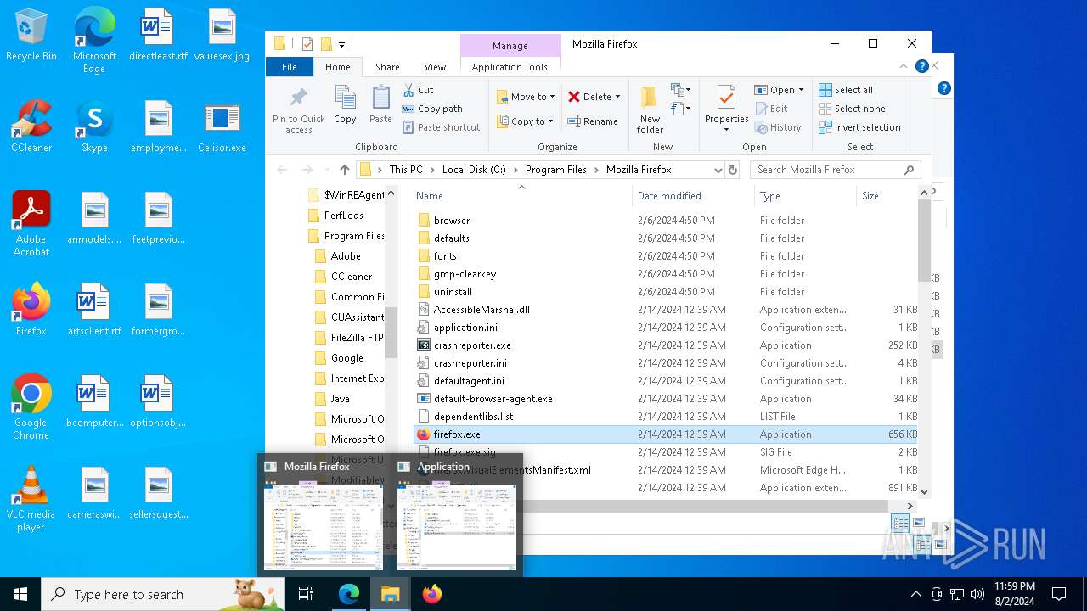Open Recycle Bin desktop icon
Image resolution: width=1087 pixels, height=611 pixels.
[x=31, y=36]
